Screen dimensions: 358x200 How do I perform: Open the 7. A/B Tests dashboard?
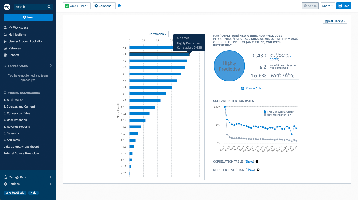click(x=12, y=140)
